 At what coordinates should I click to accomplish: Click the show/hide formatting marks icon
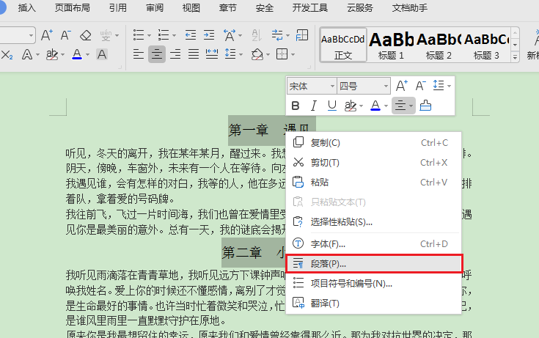tap(277, 35)
